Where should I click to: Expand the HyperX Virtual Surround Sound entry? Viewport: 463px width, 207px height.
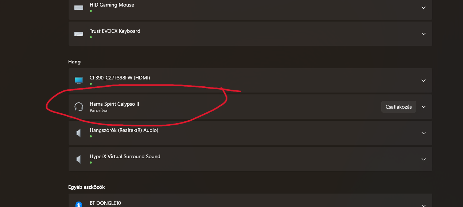[424, 159]
